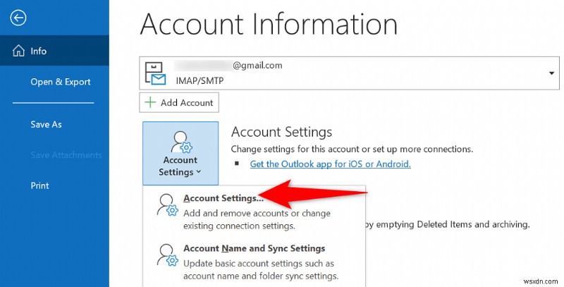Click the home icon beside Info
Viewport: 564px width, 287px height.
pyautogui.click(x=19, y=51)
